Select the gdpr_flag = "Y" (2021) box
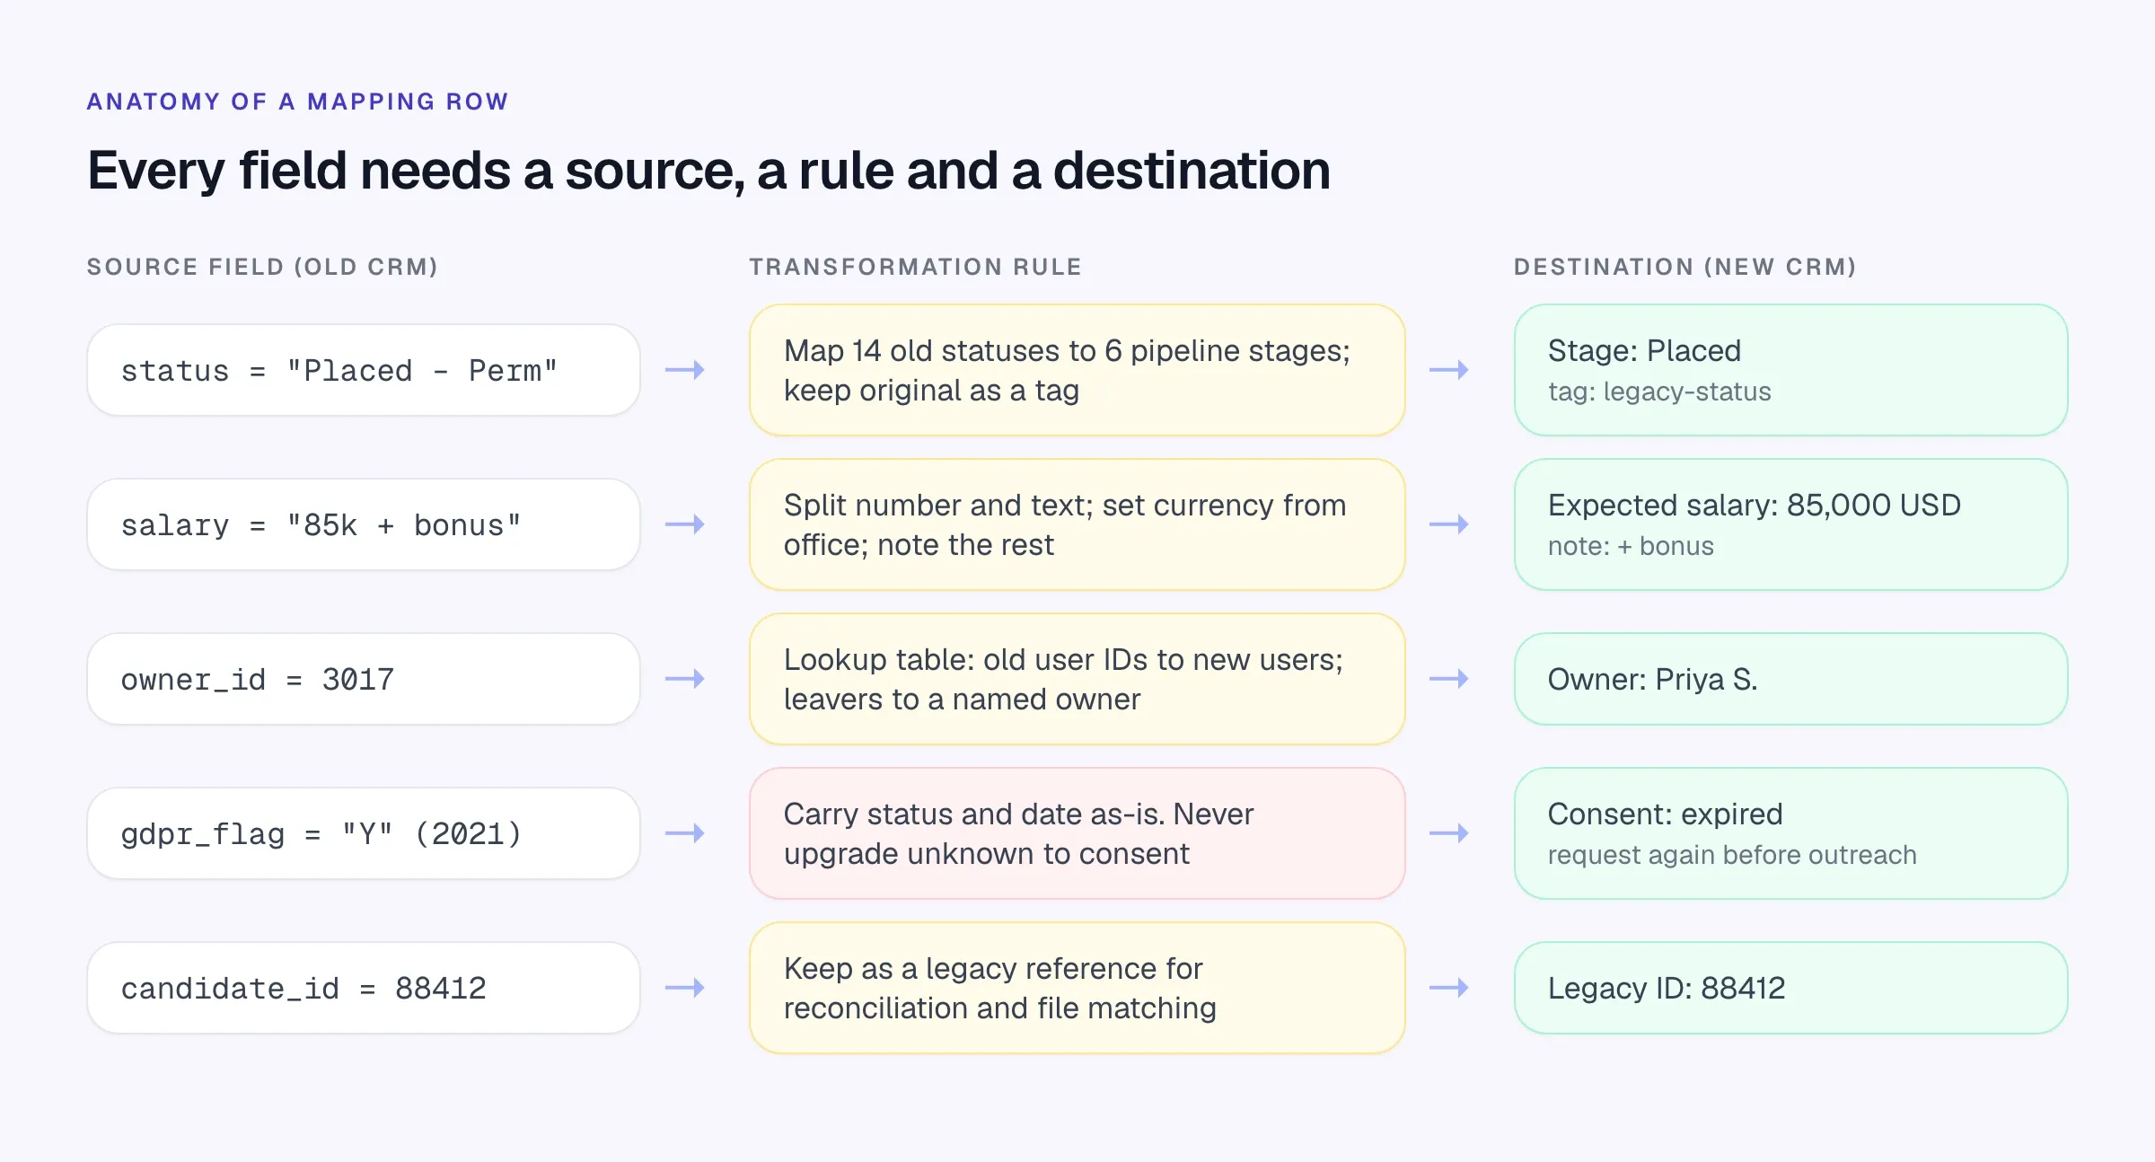Image resolution: width=2155 pixels, height=1162 pixels. click(x=364, y=833)
